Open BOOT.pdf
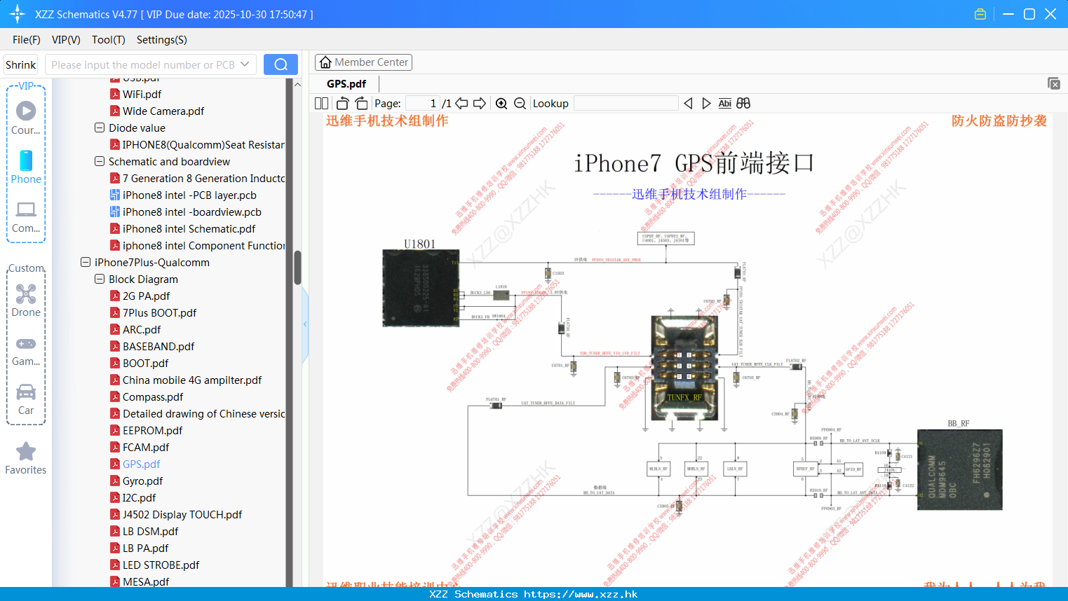This screenshot has width=1068, height=601. (x=145, y=364)
